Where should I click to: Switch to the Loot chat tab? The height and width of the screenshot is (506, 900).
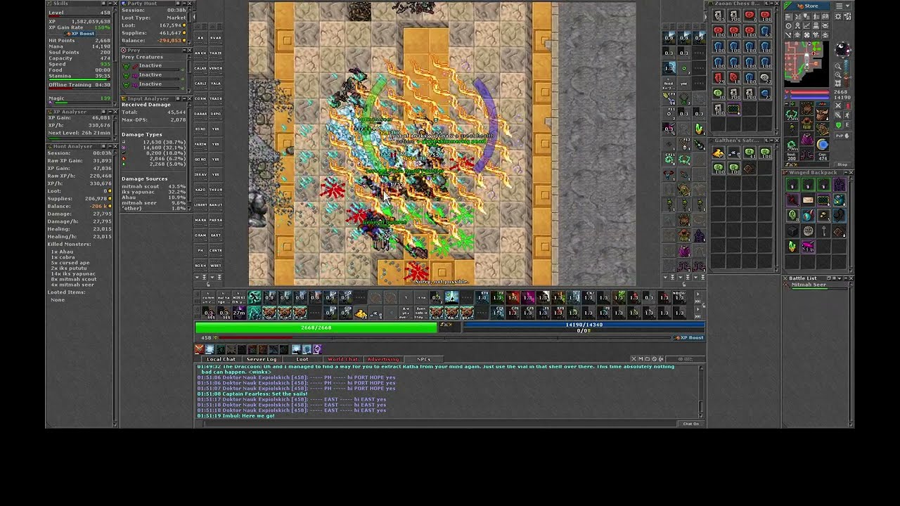tap(302, 359)
